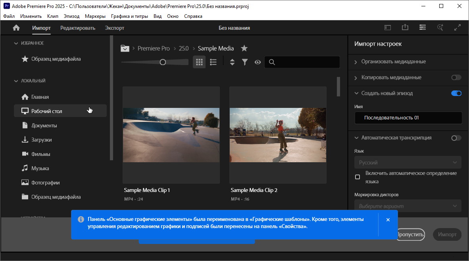
Task: Open the sort order arrows icon
Action: (x=232, y=62)
